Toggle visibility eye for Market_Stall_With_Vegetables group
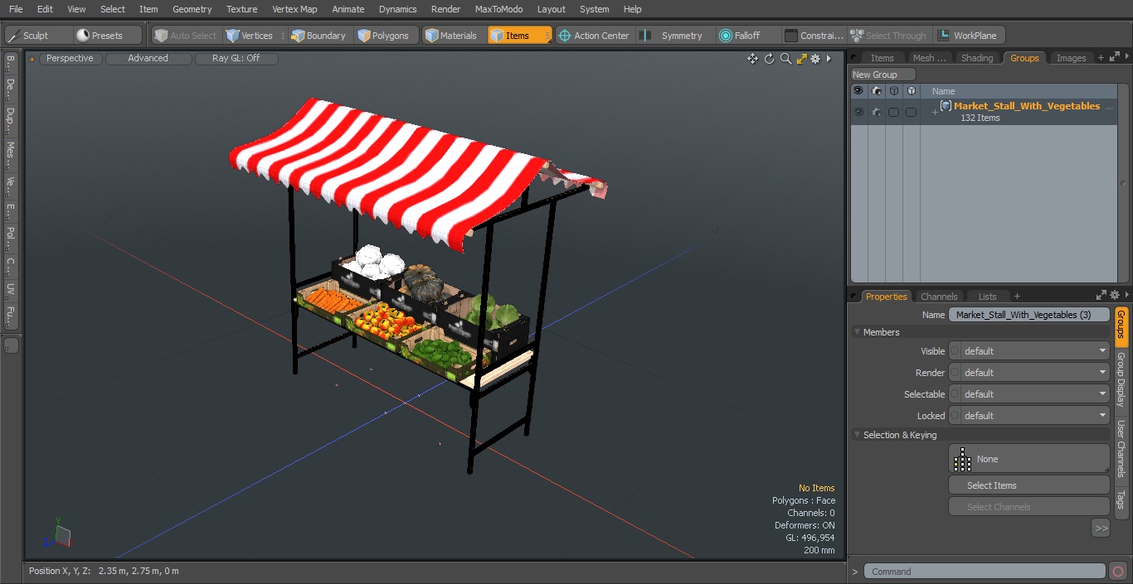The width and height of the screenshot is (1133, 584). (x=858, y=112)
